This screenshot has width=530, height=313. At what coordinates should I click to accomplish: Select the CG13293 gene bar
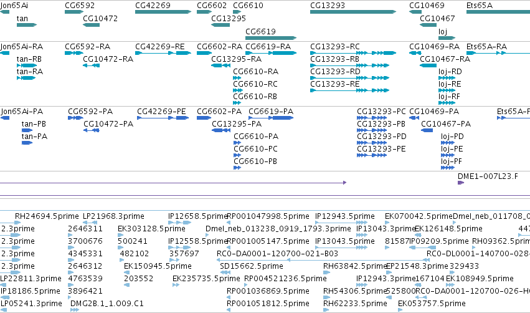(353, 12)
